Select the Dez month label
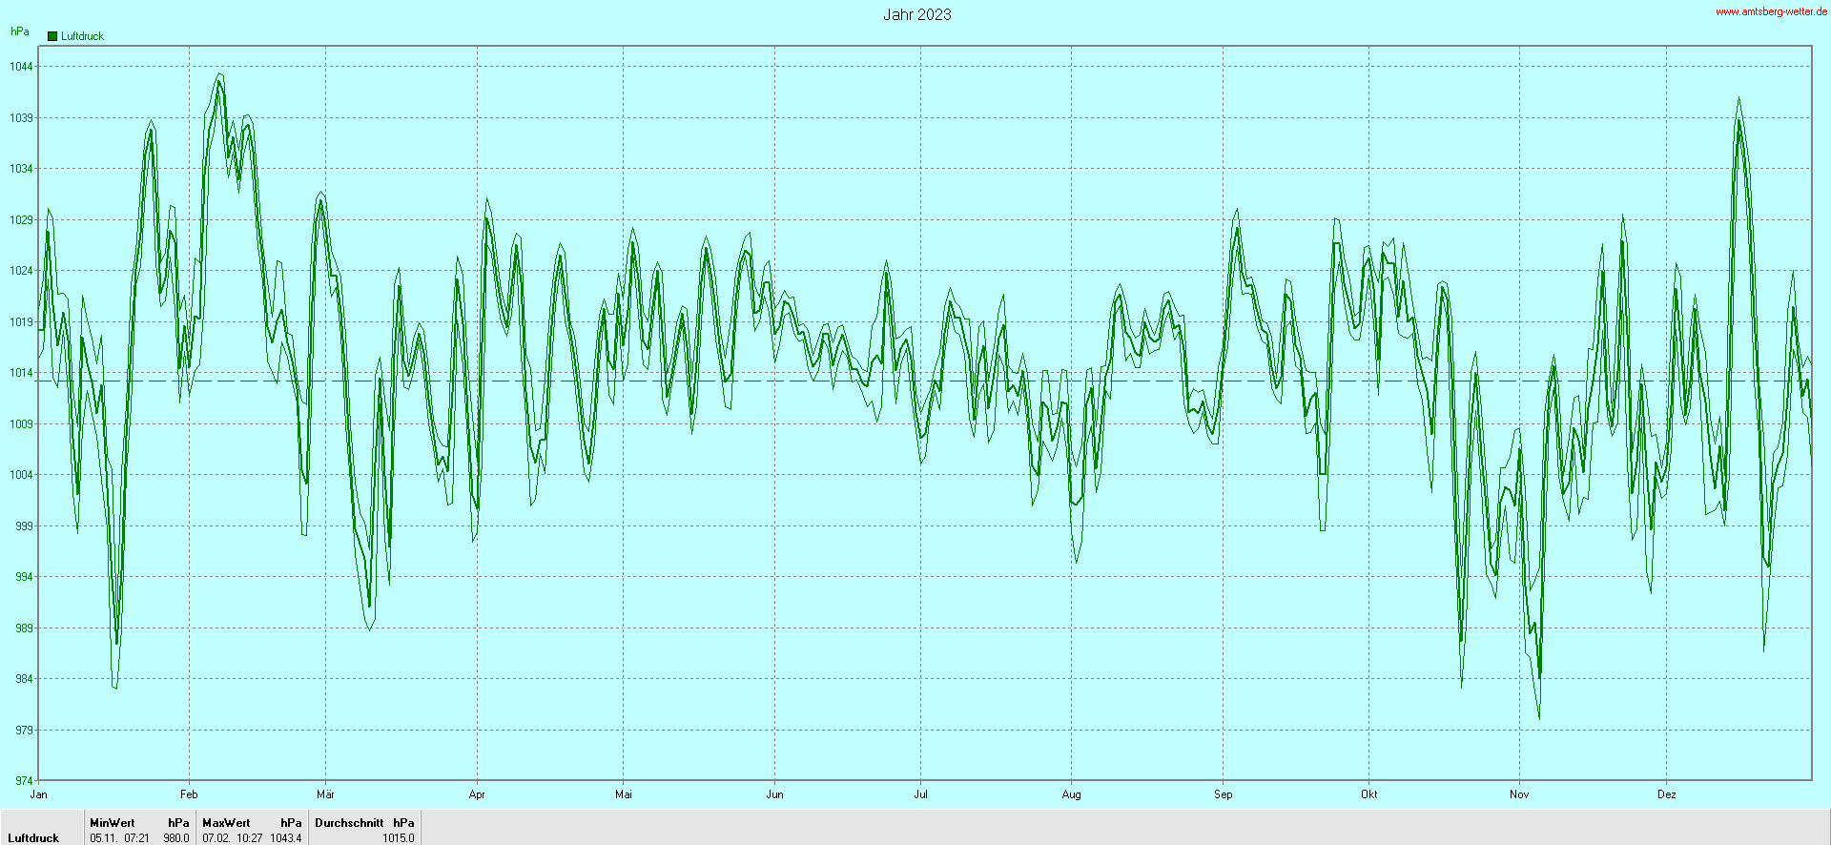The image size is (1831, 845). click(1667, 794)
